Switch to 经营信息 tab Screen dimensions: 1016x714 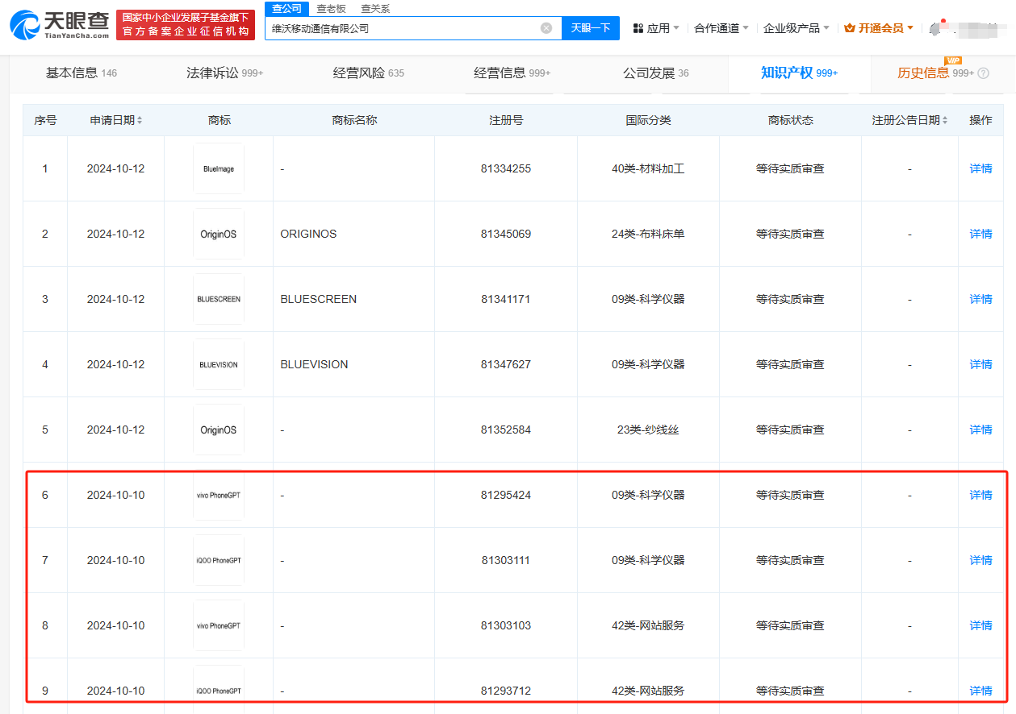pos(512,73)
